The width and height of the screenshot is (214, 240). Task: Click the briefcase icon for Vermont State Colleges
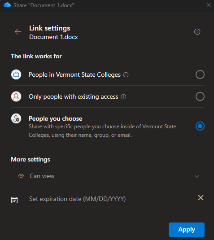pos(16,74)
